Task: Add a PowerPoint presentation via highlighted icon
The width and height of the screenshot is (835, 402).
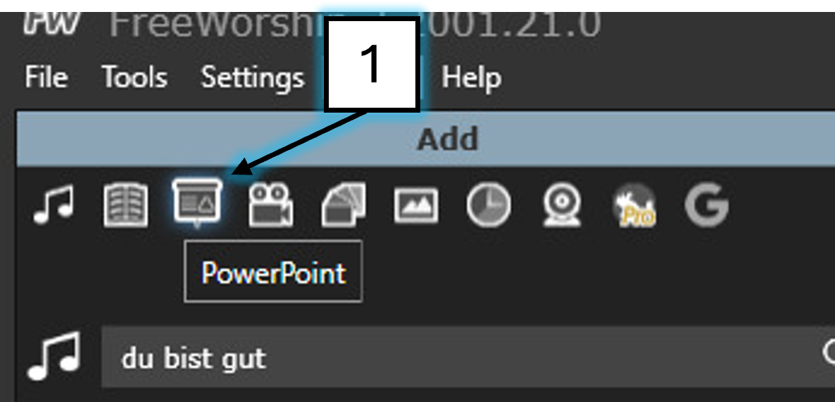Action: coord(198,202)
